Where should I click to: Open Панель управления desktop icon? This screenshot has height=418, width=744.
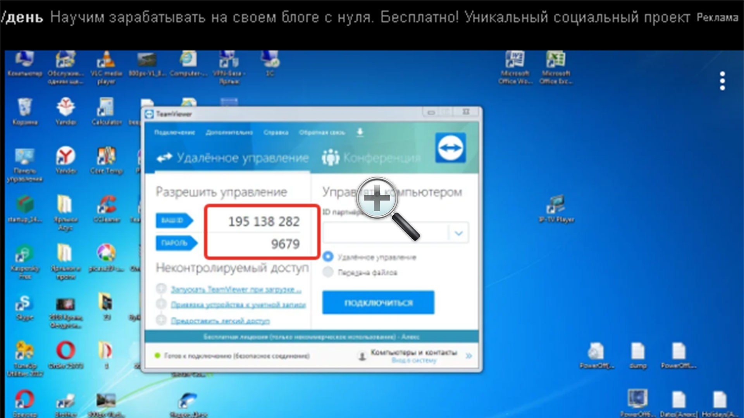[x=25, y=164]
